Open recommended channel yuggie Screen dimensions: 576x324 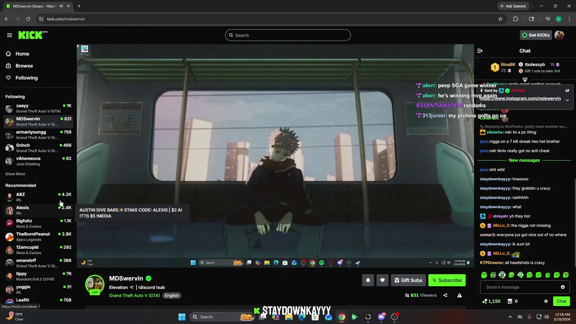point(38,289)
